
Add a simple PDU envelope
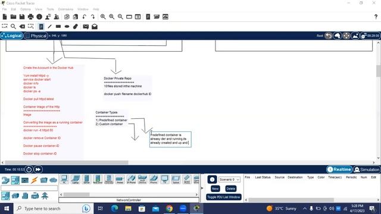[x=86, y=26]
